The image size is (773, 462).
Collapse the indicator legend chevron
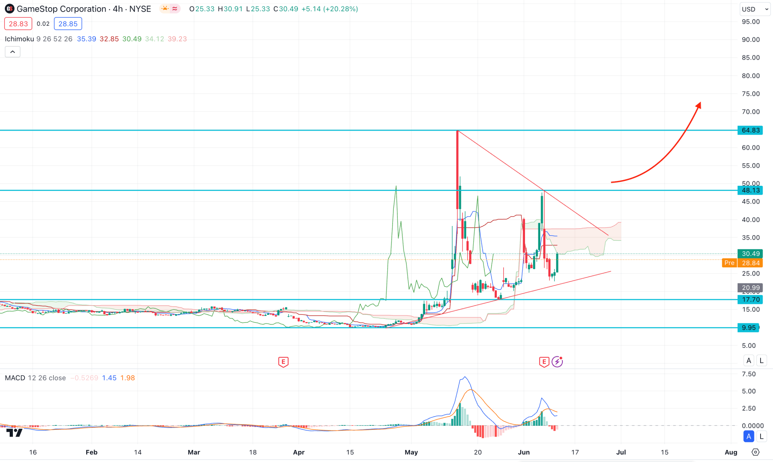12,52
